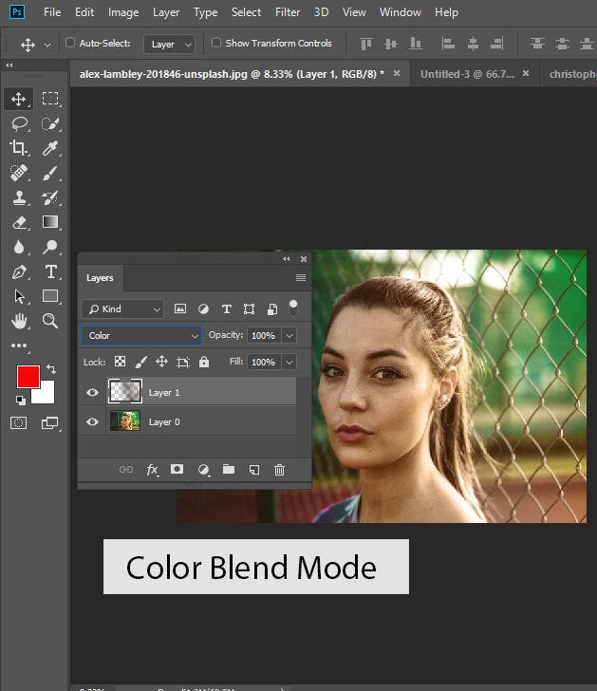Create a new layer
Image resolution: width=597 pixels, height=691 pixels.
coord(254,470)
